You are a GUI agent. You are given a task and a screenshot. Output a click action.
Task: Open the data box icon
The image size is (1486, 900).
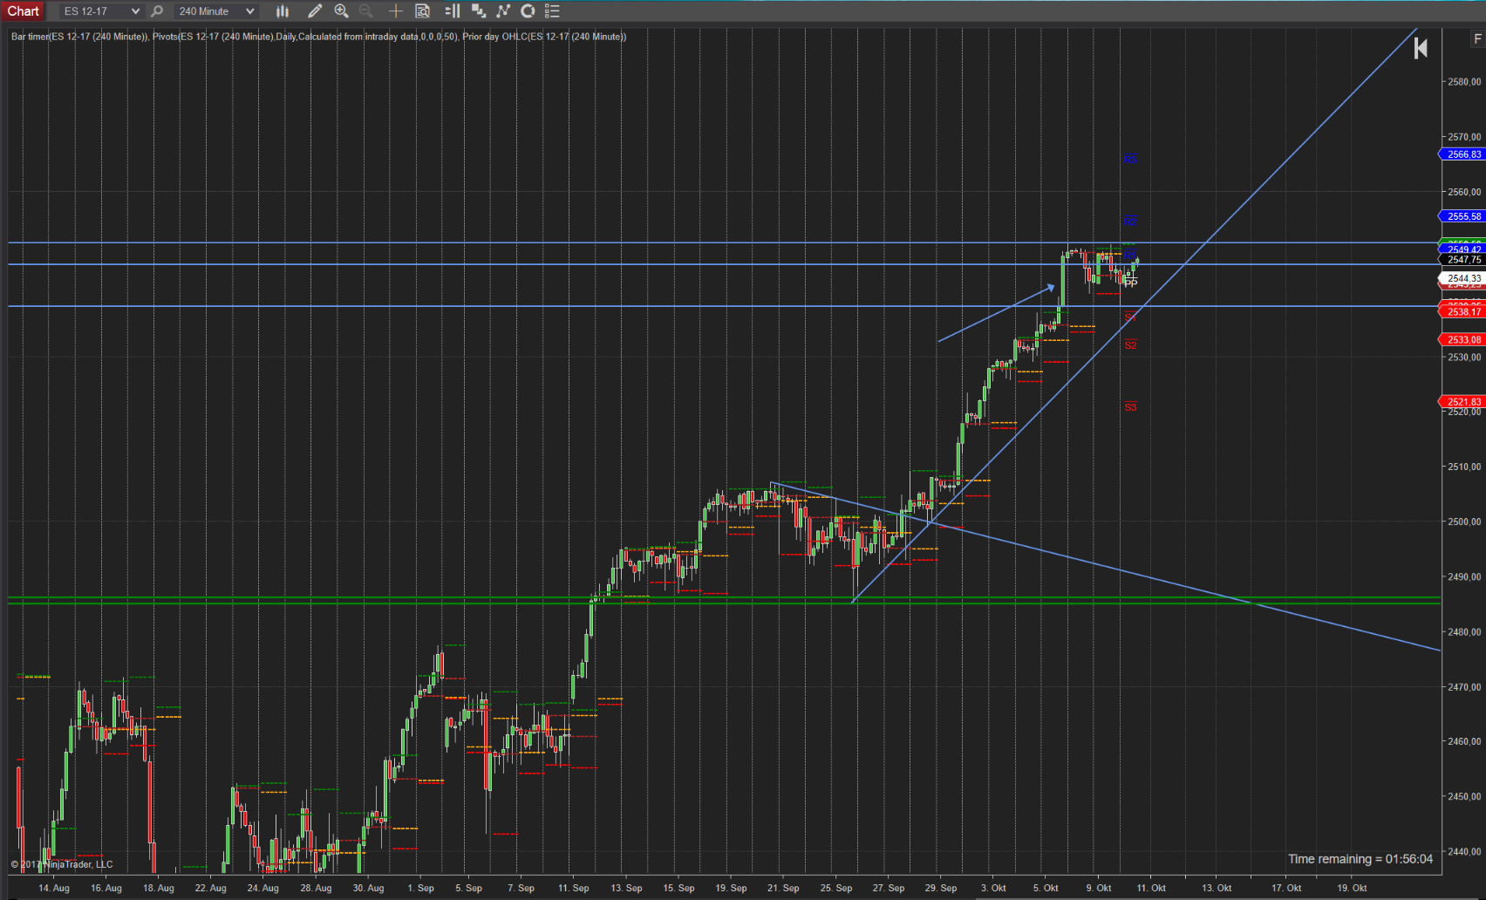(423, 11)
